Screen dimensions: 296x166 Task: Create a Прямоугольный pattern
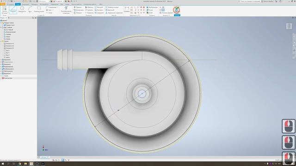[112, 7]
